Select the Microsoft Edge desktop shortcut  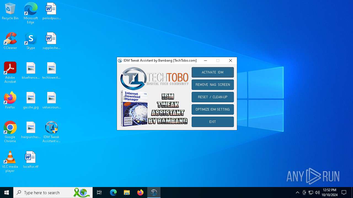tap(31, 13)
